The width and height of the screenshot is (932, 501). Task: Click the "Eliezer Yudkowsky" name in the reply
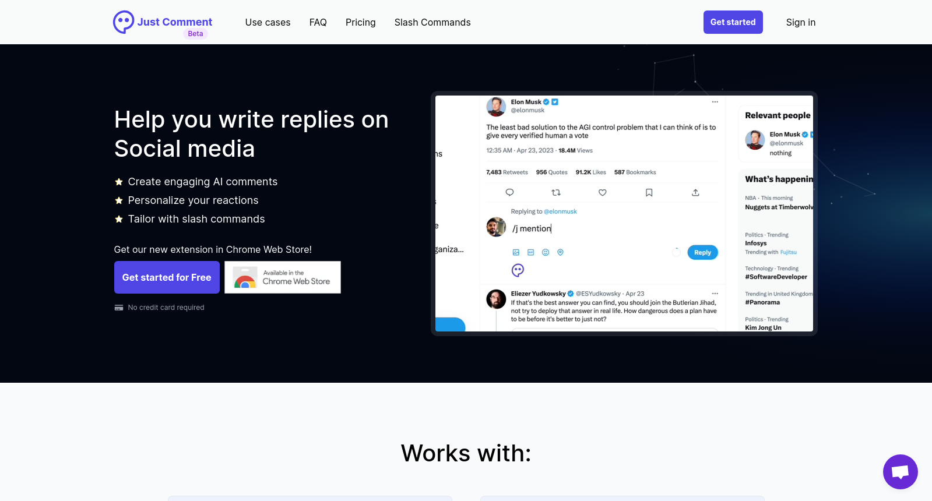click(539, 294)
